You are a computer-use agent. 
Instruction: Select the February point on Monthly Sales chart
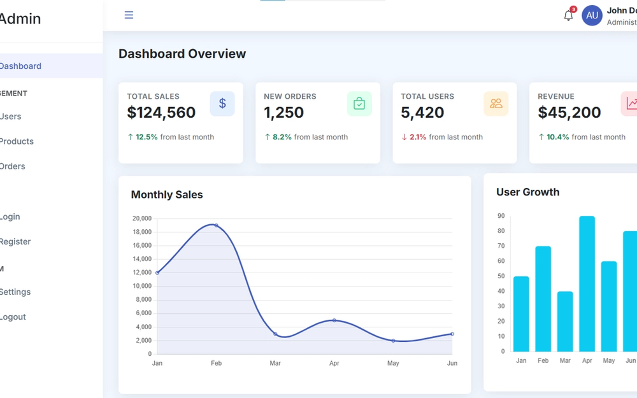click(216, 225)
